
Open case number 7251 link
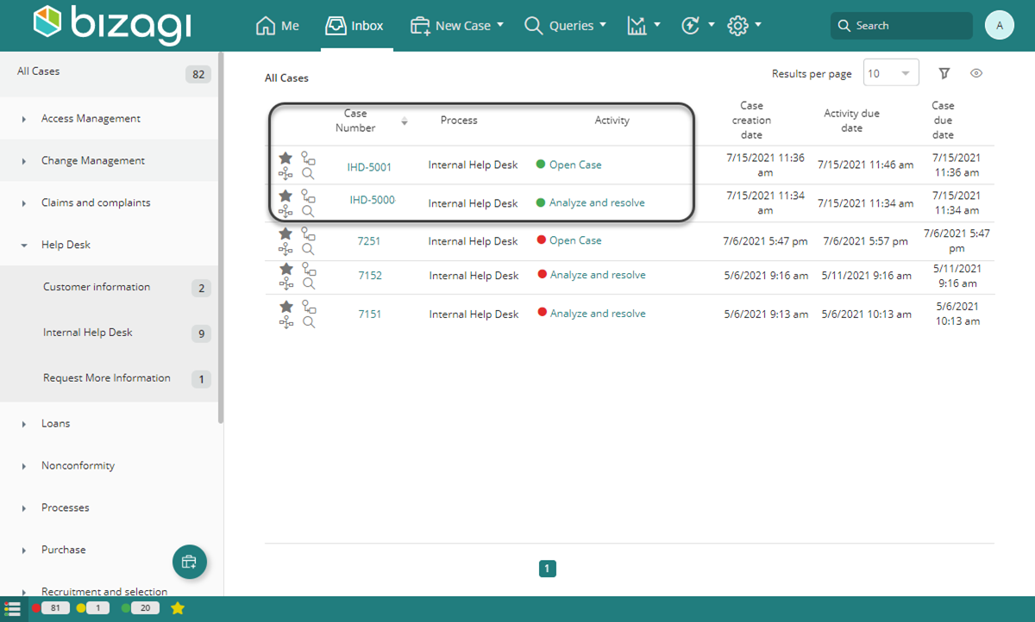click(x=369, y=241)
